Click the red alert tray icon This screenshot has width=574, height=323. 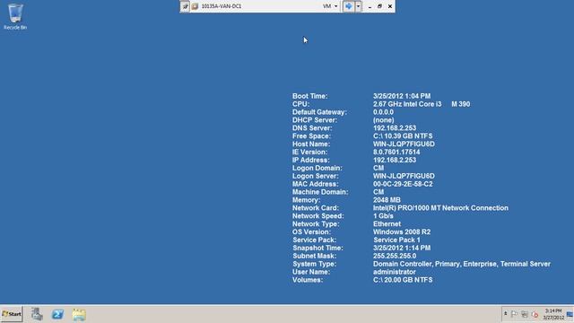pos(535,314)
